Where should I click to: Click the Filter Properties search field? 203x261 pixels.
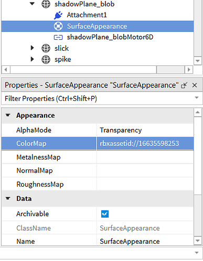[98, 99]
